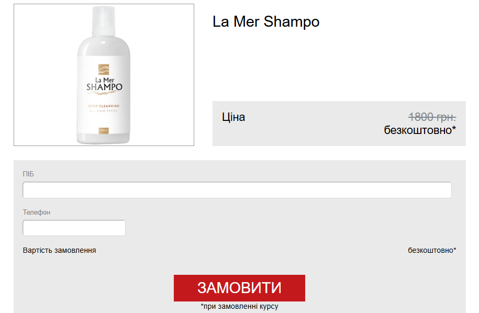Click the Вартість замовлення label
Image resolution: width=479 pixels, height=313 pixels.
click(x=59, y=250)
